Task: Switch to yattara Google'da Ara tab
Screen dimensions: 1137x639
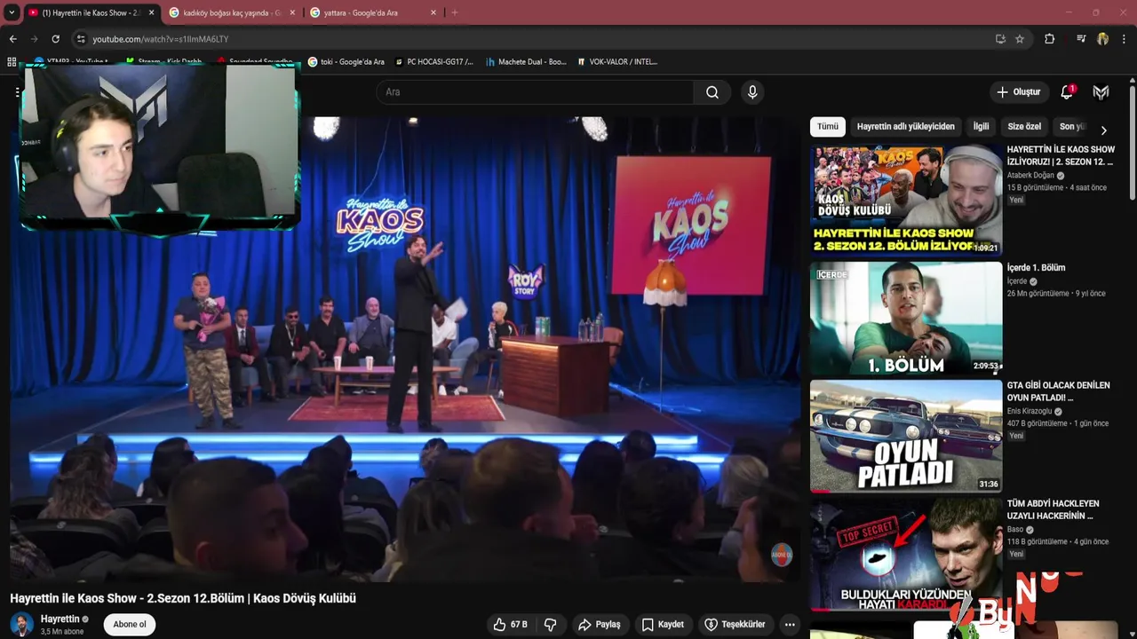Action: point(373,13)
